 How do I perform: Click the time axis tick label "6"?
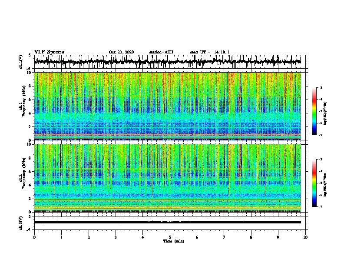pyautogui.click(x=197, y=237)
